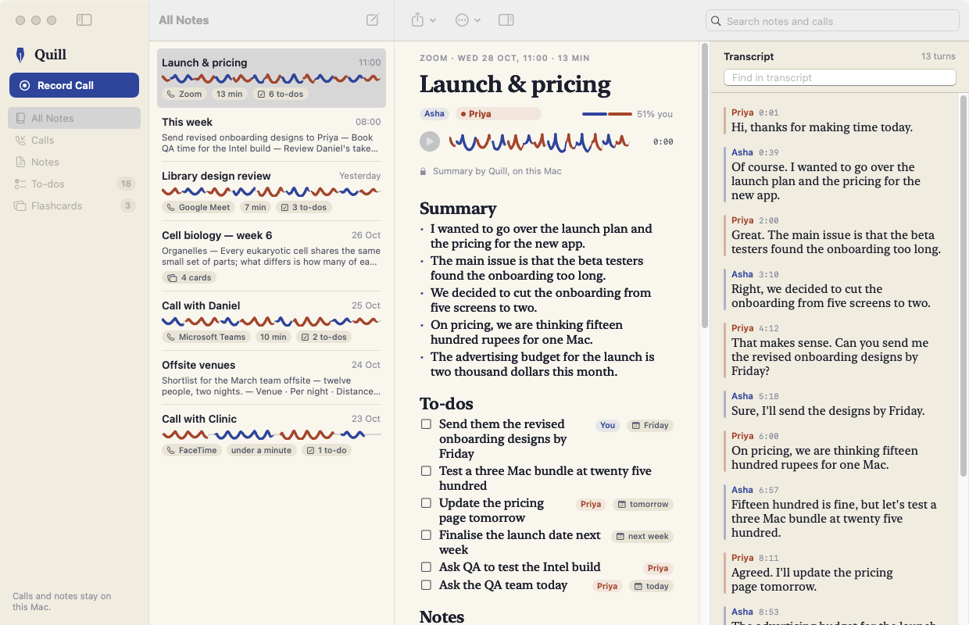The width and height of the screenshot is (969, 625).
Task: Check 'Send them the revised onboarding designs' to-do
Action: click(426, 424)
